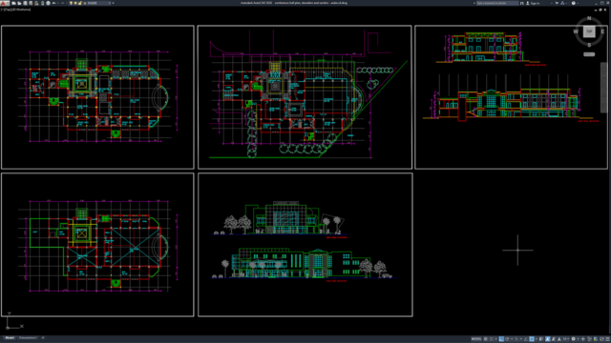Screen dimensions: 611x343
Task: Click the Stay Connected triangle icon
Action: point(562,3)
